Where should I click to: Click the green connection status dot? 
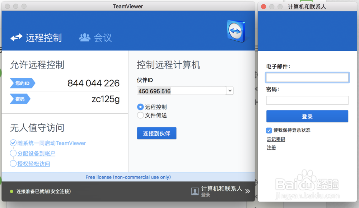(x=11, y=191)
